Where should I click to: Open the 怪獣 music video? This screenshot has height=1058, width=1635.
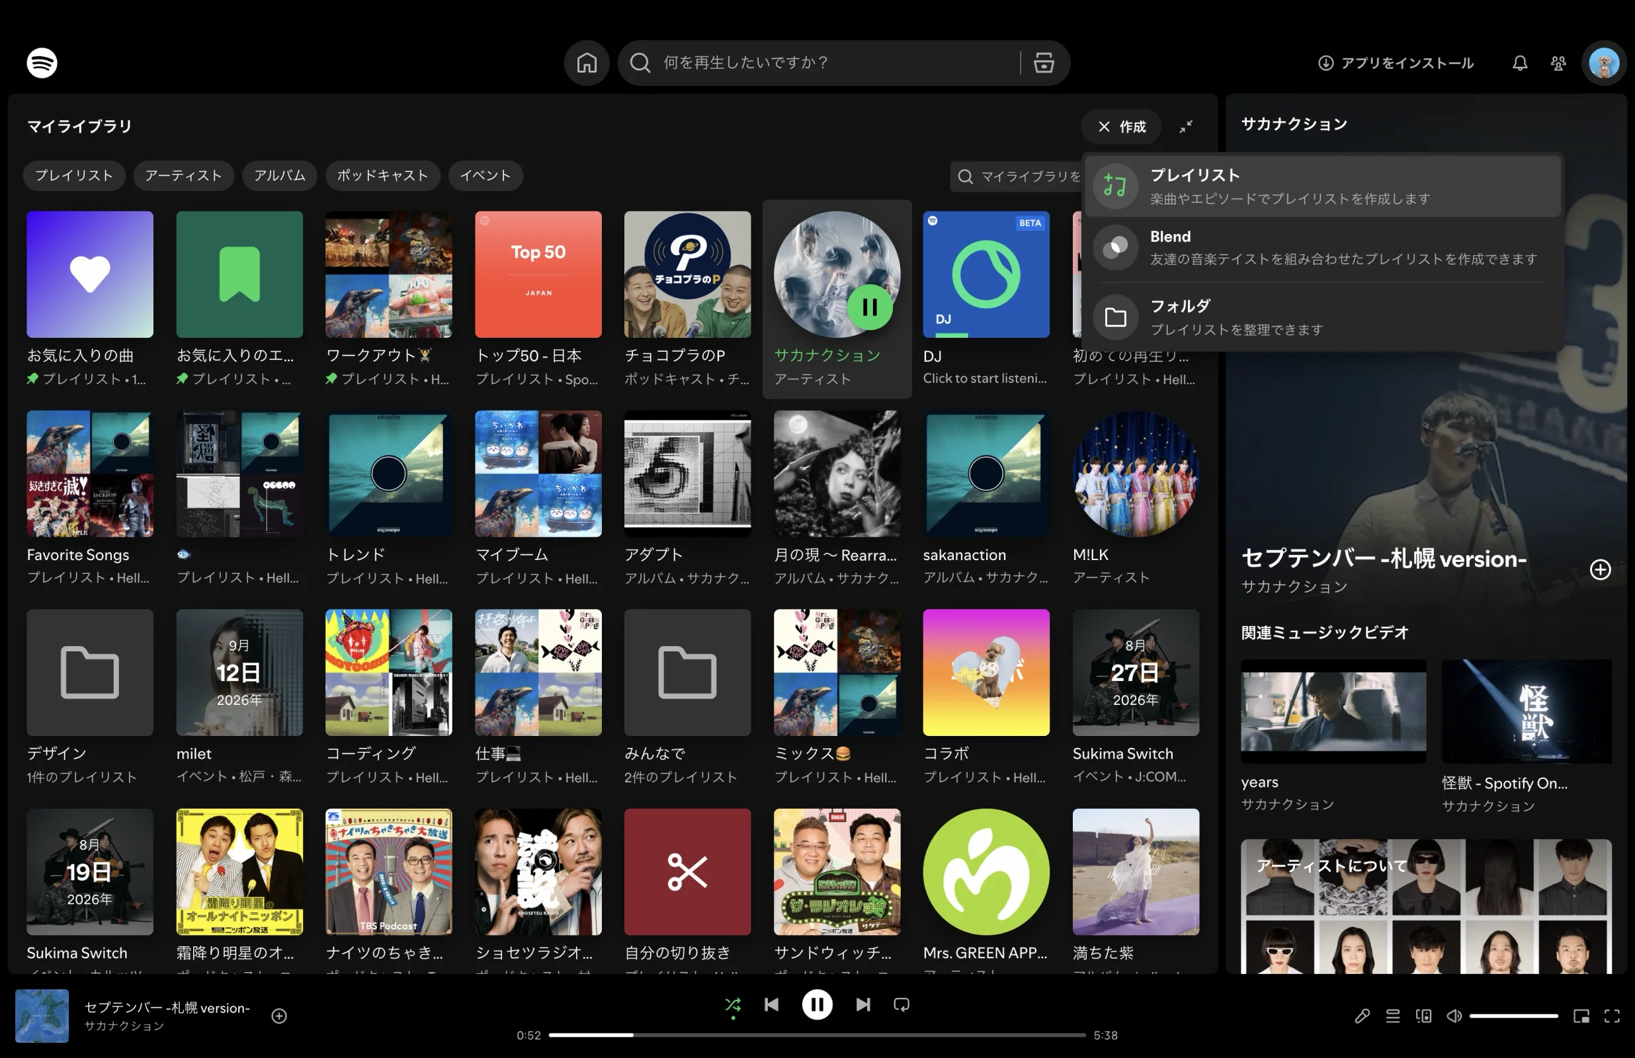click(x=1526, y=736)
